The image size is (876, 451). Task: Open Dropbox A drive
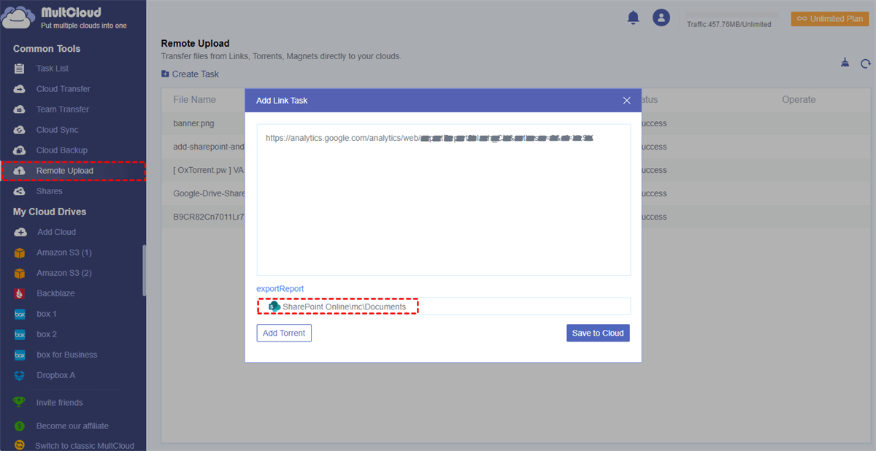click(55, 375)
